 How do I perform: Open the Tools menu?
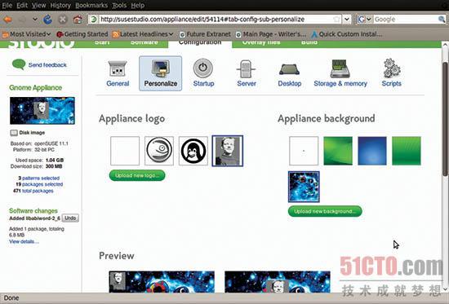point(119,6)
